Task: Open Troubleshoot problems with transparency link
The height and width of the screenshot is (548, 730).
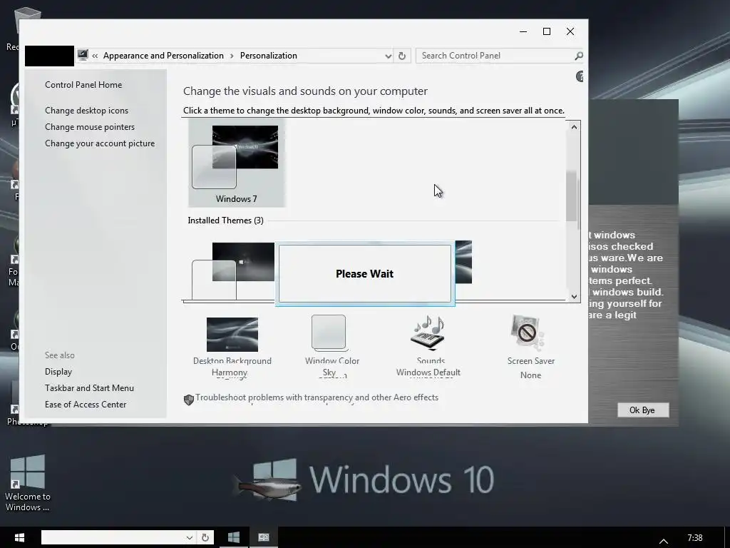Action: click(317, 397)
